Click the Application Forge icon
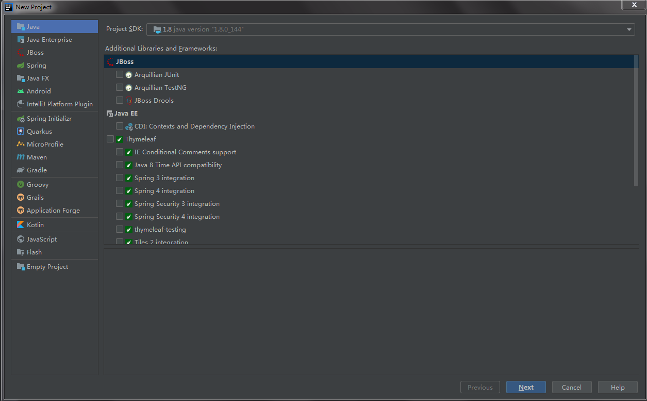The width and height of the screenshot is (647, 401). (x=21, y=210)
